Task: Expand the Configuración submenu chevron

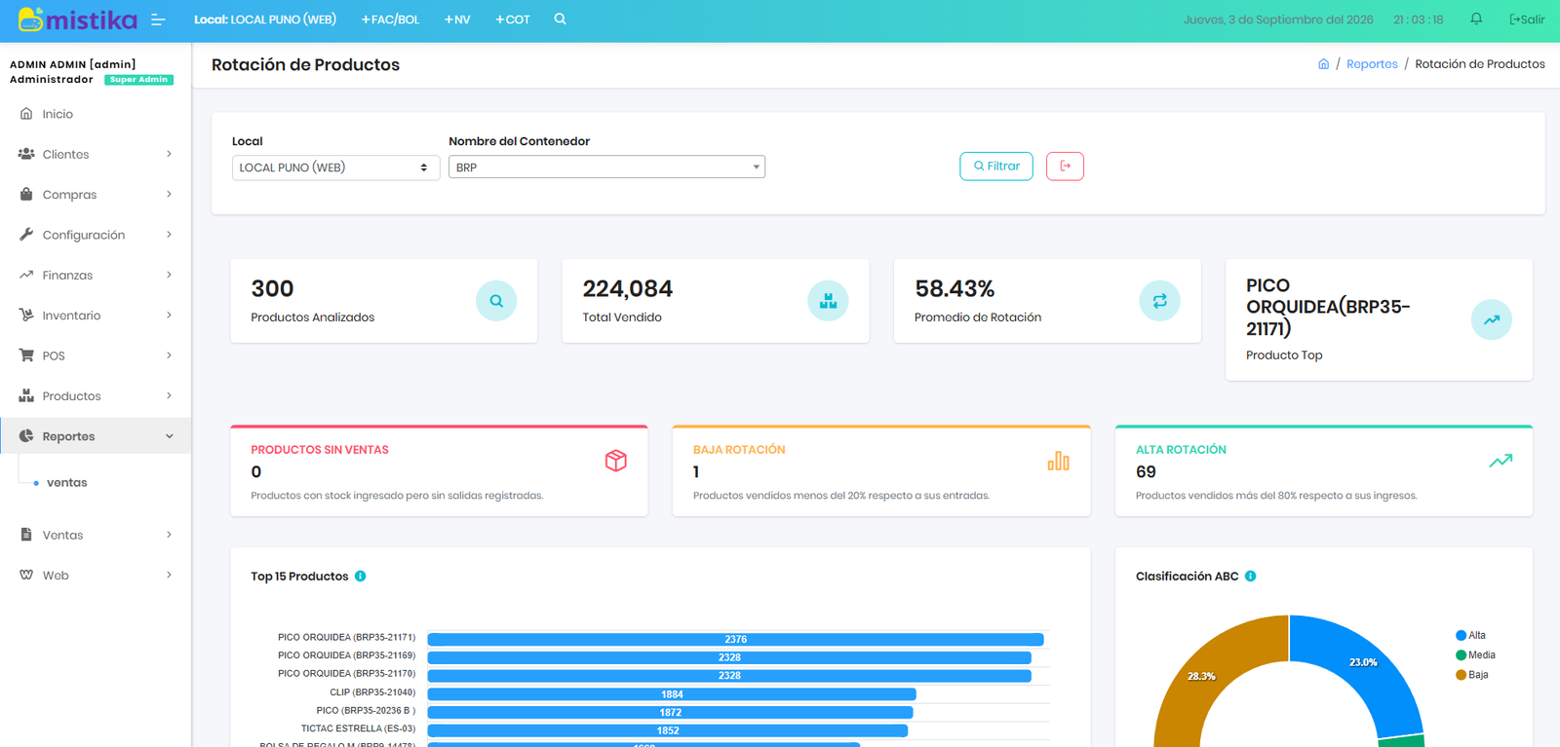Action: [170, 235]
